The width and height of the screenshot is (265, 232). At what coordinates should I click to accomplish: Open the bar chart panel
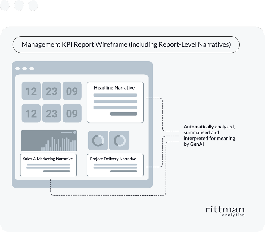(49, 141)
